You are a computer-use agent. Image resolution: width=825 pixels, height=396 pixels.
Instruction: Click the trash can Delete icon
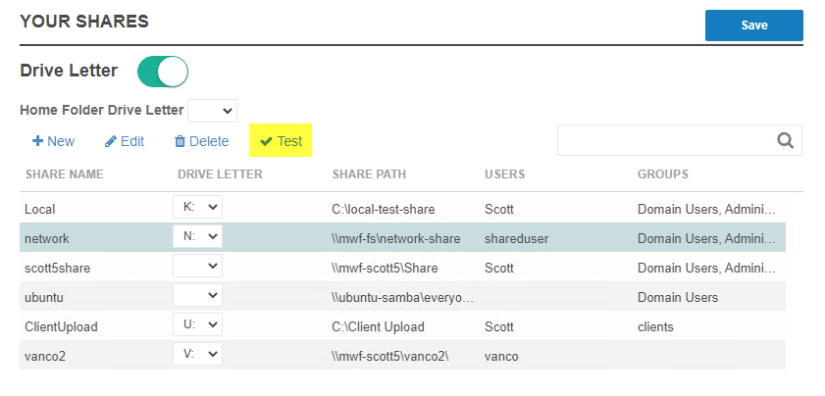tap(180, 141)
